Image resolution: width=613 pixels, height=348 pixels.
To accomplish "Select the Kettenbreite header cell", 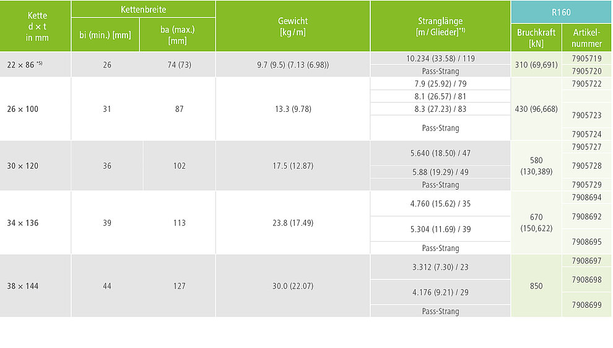I will click(x=143, y=9).
